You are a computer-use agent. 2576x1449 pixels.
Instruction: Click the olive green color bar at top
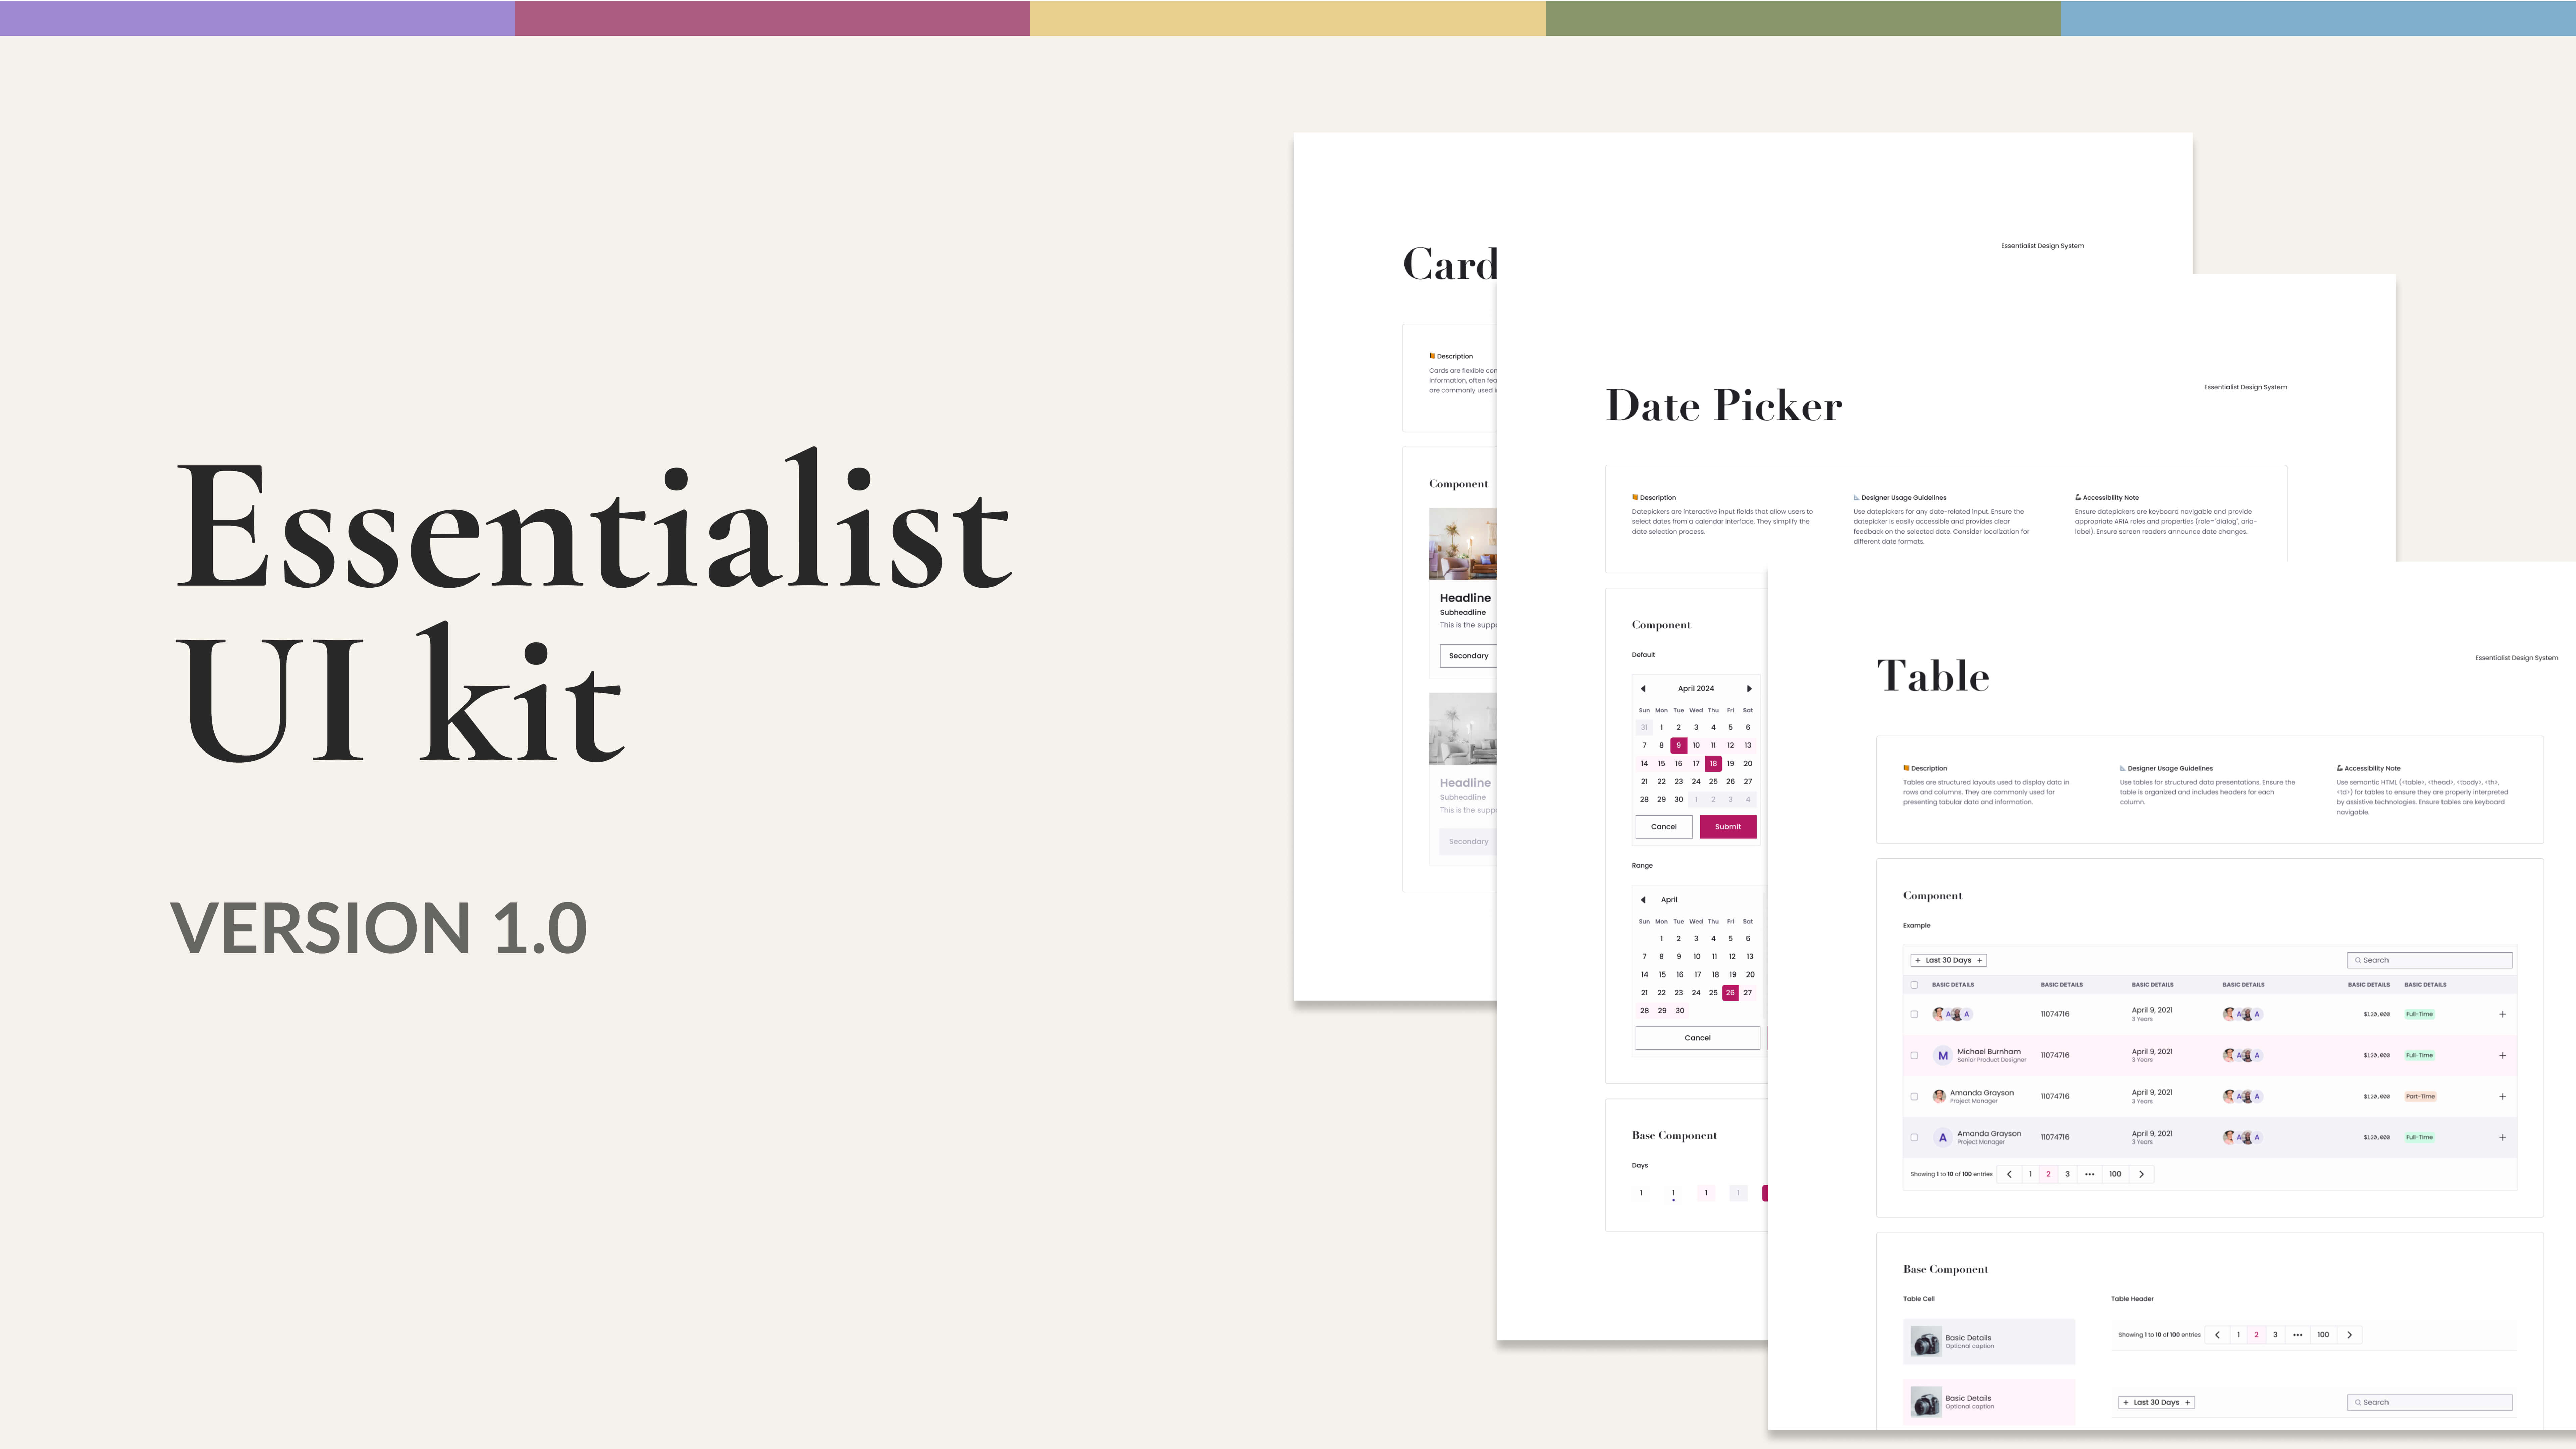1803,18
